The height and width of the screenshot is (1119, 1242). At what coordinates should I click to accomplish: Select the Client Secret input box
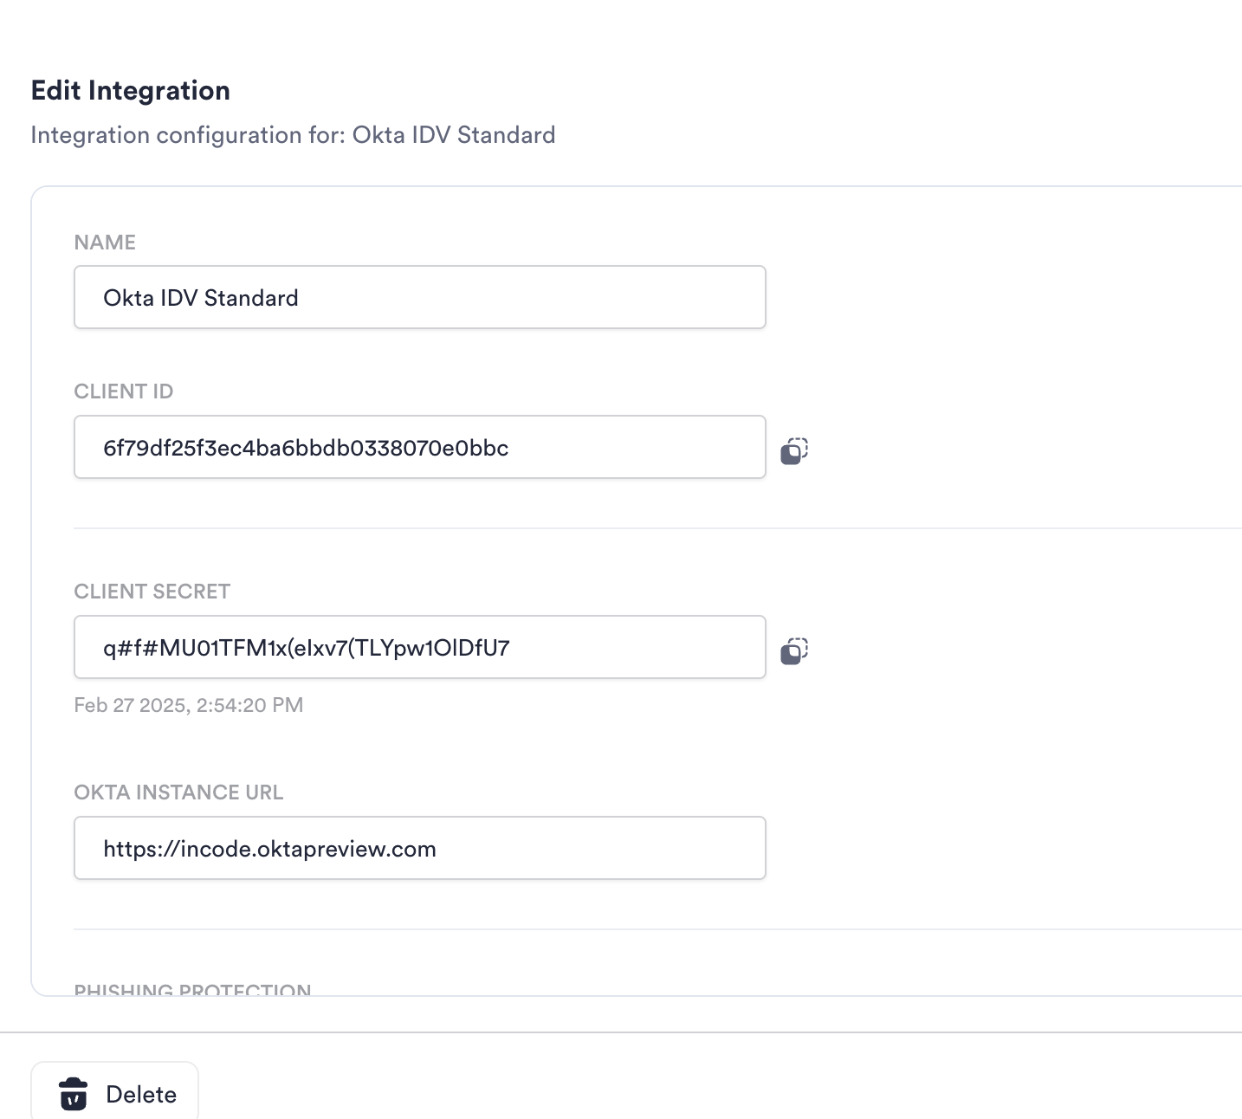point(420,647)
